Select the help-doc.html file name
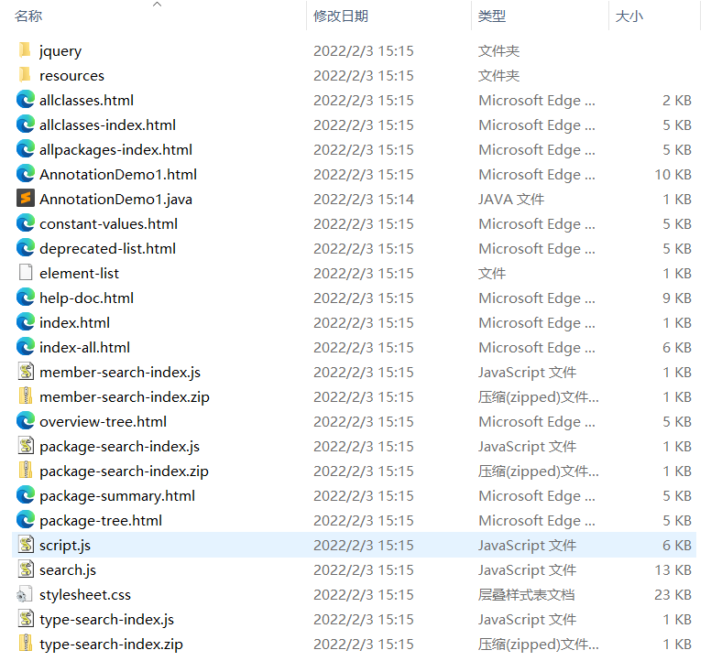Screen dimensions: 711x661 click(86, 298)
